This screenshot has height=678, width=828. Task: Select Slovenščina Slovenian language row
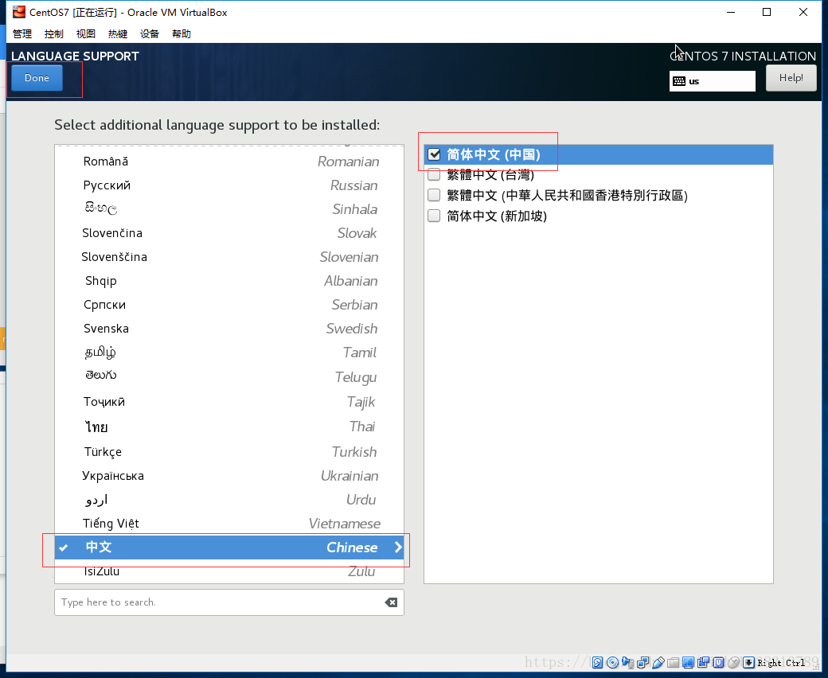point(229,257)
